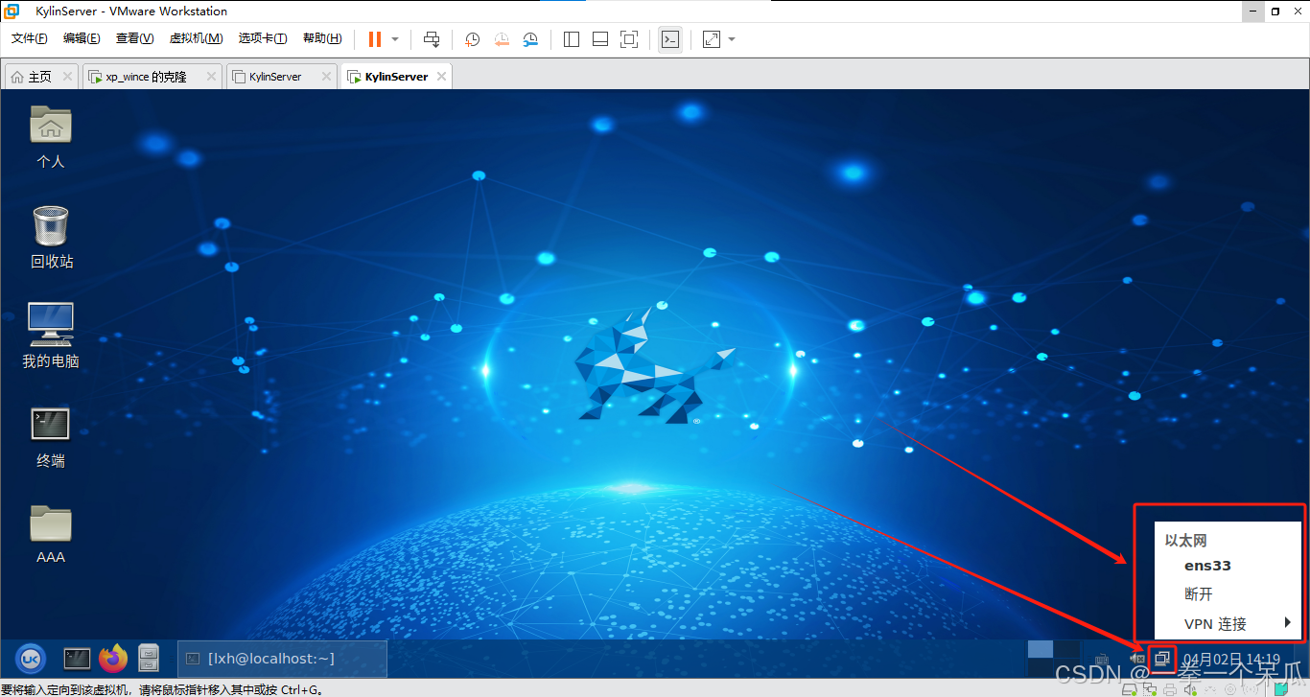Click the VMware hard disk status icon
The height and width of the screenshot is (697, 1310).
pyautogui.click(x=1129, y=689)
